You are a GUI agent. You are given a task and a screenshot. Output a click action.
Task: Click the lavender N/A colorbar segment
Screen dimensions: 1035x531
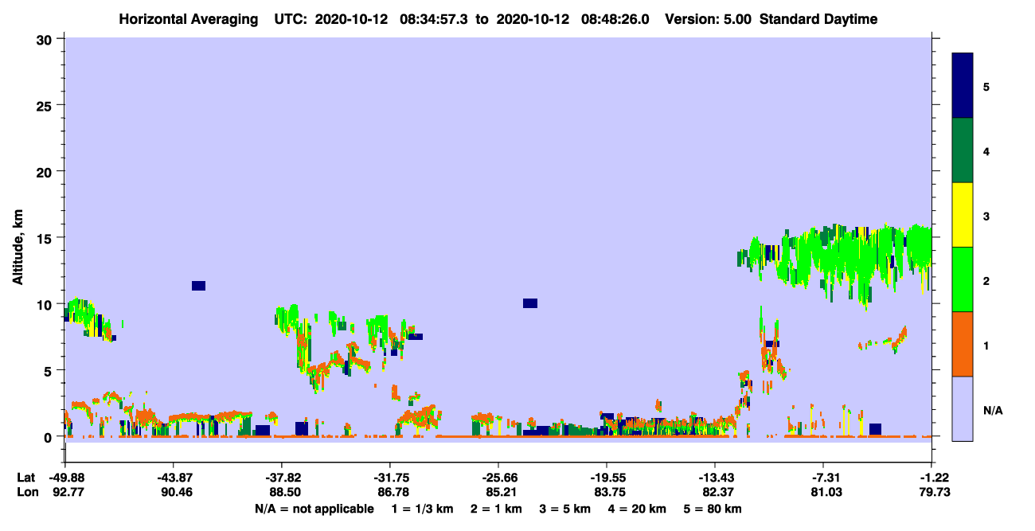point(963,408)
